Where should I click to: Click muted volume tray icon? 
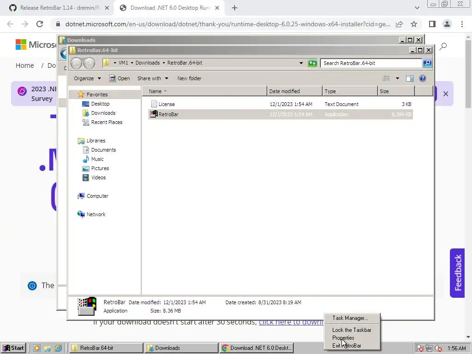tap(438, 348)
